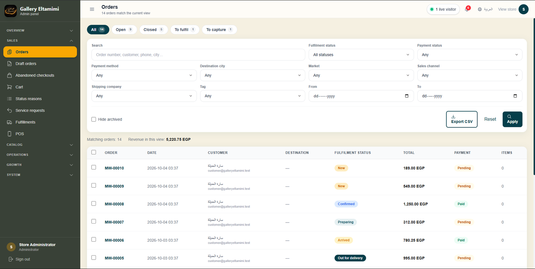Viewport: 535px width, 269px height.
Task: Click the globe language icon
Action: [x=480, y=9]
